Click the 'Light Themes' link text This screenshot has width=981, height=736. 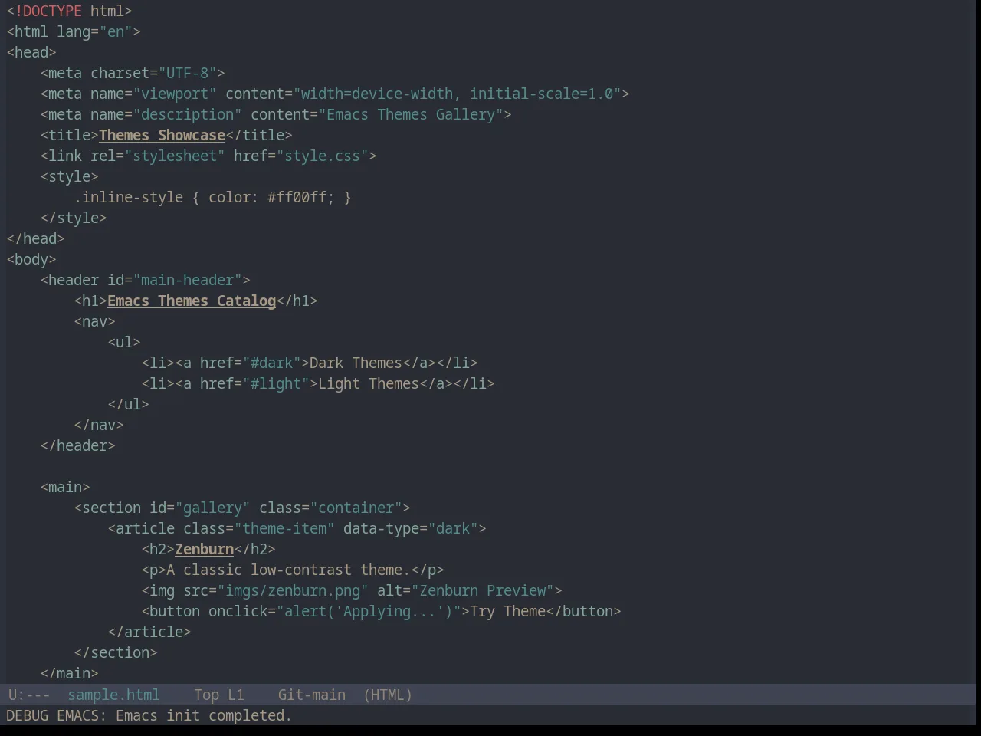click(369, 383)
